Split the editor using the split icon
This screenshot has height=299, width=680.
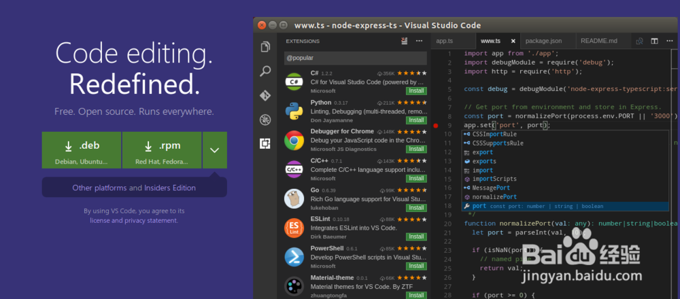click(x=654, y=41)
